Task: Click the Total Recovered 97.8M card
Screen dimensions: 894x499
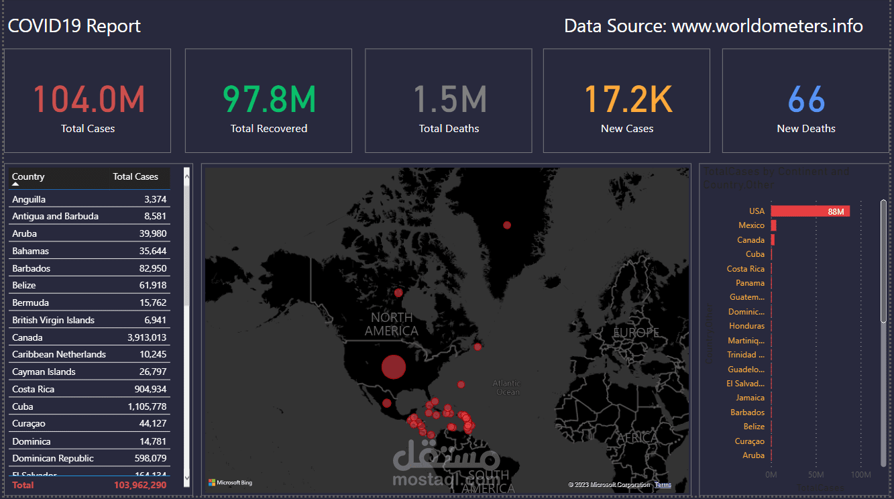Action: [x=268, y=101]
